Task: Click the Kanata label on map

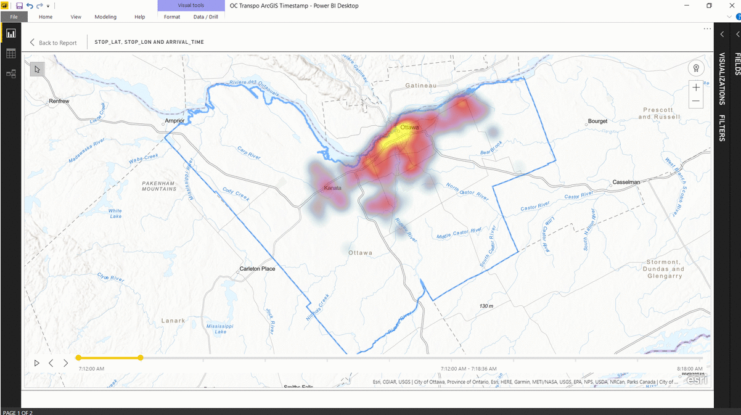Action: [333, 187]
